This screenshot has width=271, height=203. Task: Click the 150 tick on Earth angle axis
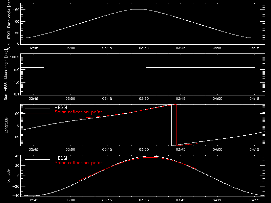pos(16,10)
